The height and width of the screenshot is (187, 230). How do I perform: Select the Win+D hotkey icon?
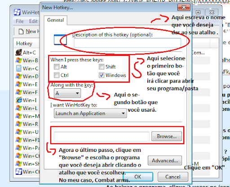[x=19, y=76]
